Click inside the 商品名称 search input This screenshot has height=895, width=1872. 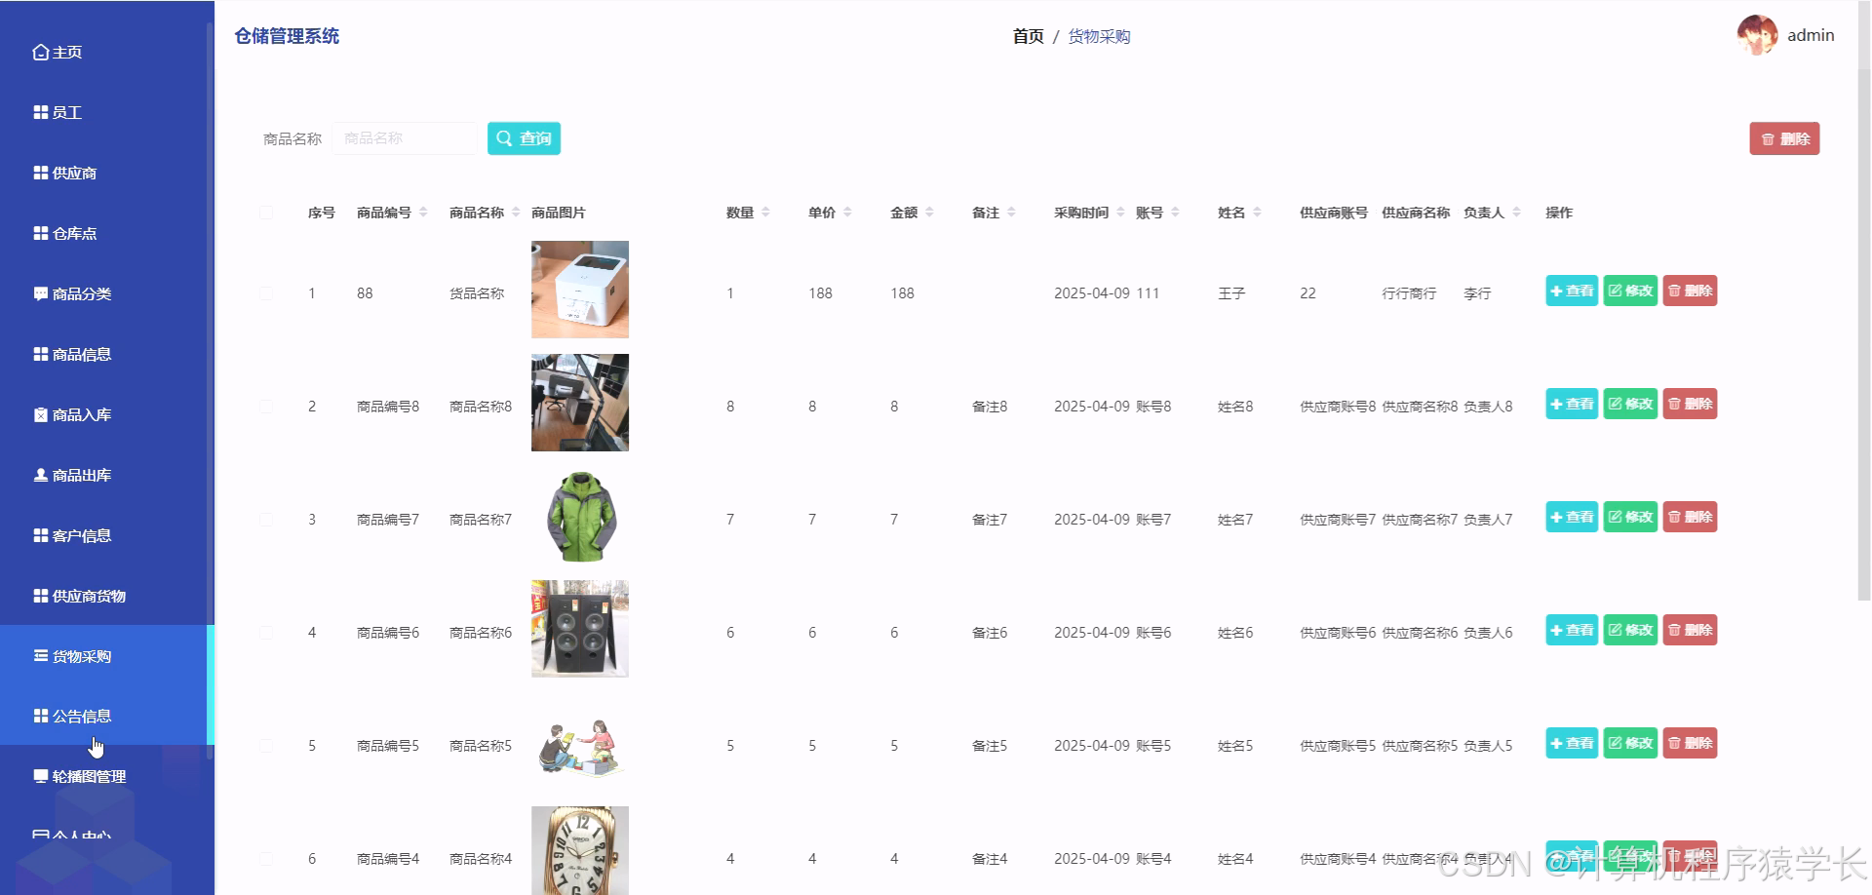[x=405, y=137]
